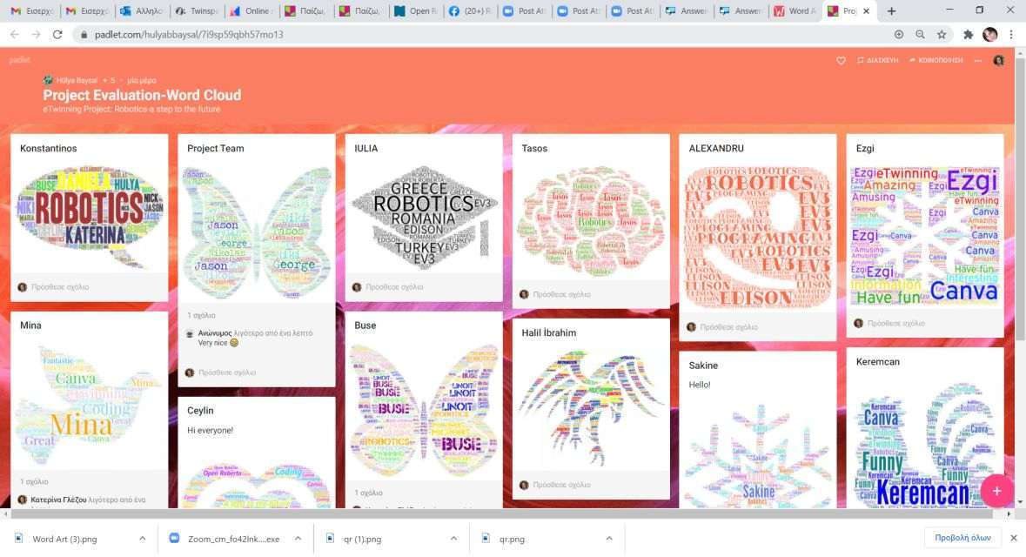
Task: Click the address bar URL field
Action: 484,35
